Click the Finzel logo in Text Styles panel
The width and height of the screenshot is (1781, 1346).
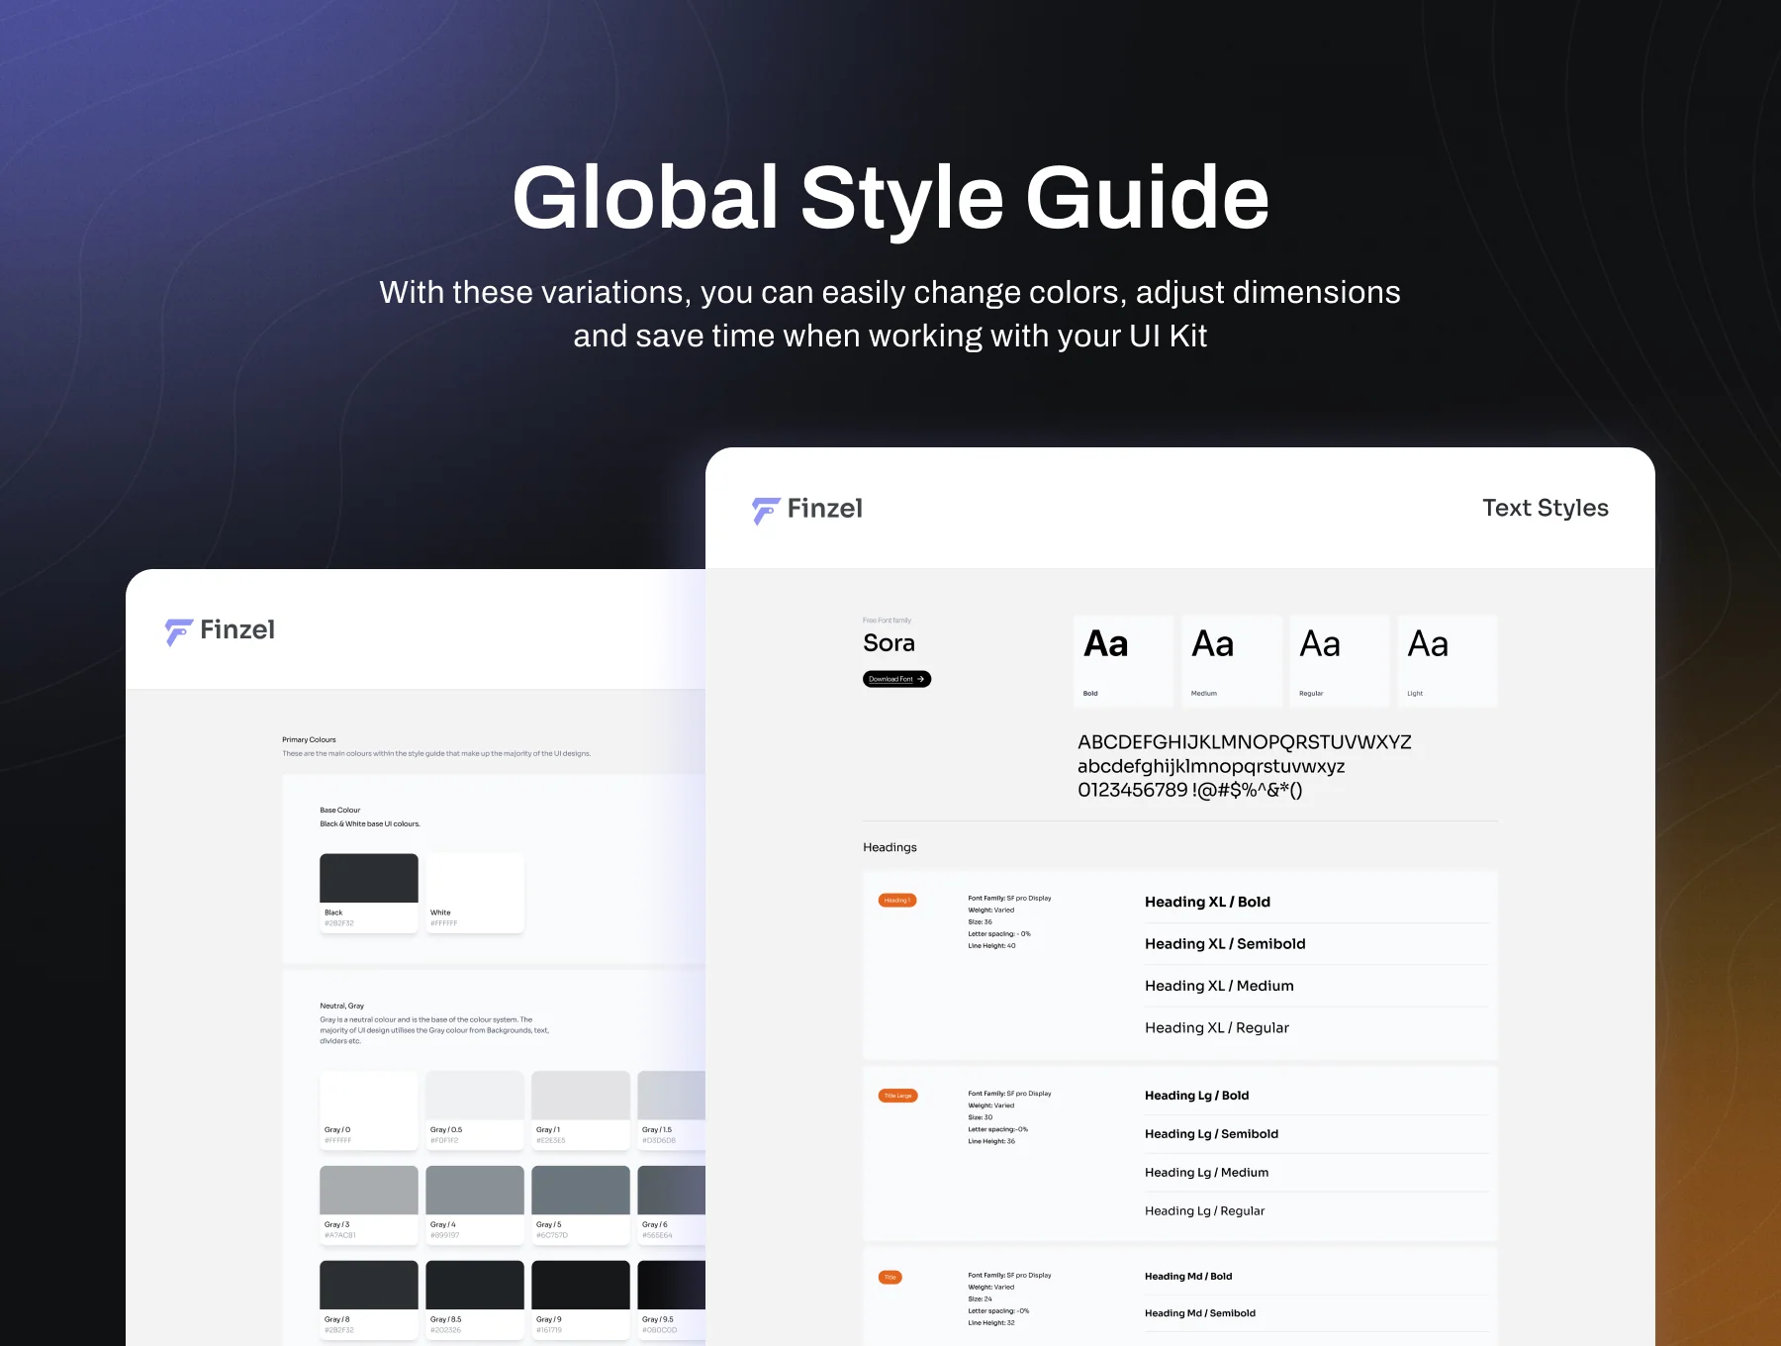tap(806, 509)
